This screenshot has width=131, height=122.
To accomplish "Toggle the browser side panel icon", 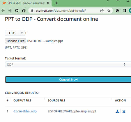I will click(x=124, y=10).
